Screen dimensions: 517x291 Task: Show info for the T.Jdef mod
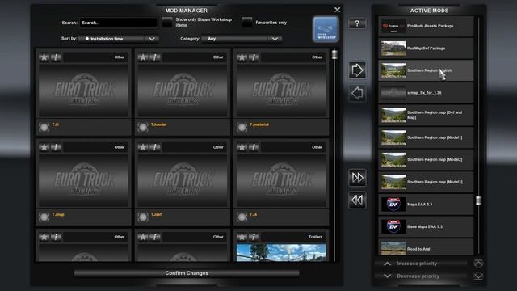click(x=155, y=147)
